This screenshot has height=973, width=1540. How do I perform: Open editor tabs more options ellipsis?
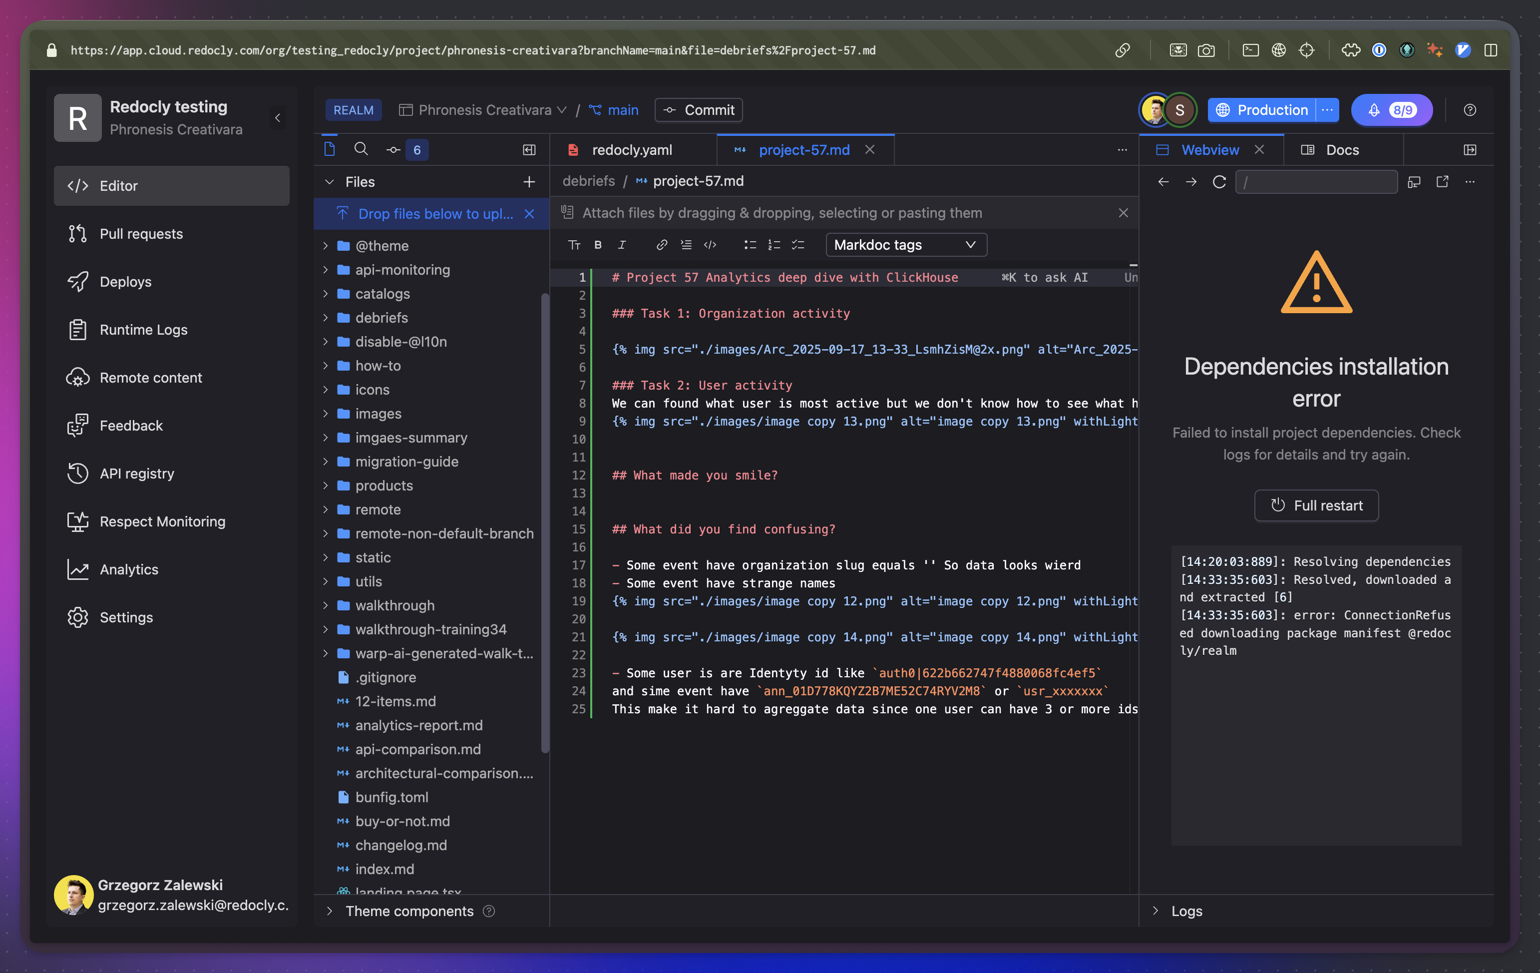[x=1122, y=150]
